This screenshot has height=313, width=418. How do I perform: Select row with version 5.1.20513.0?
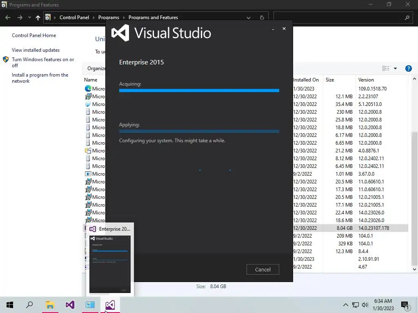point(246,104)
